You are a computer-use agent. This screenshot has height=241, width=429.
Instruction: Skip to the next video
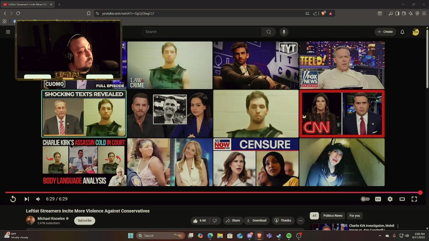click(x=26, y=199)
